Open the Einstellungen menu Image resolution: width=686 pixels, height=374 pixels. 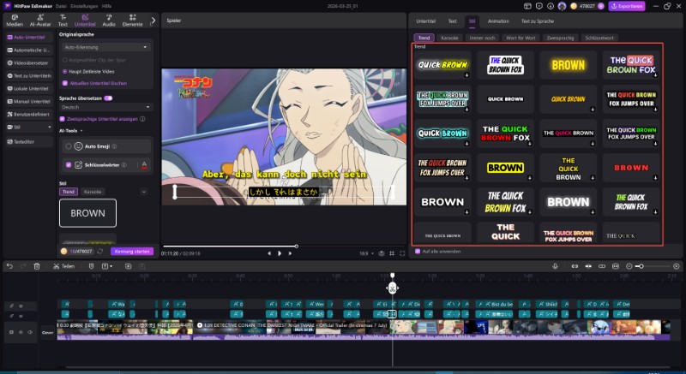pos(84,6)
